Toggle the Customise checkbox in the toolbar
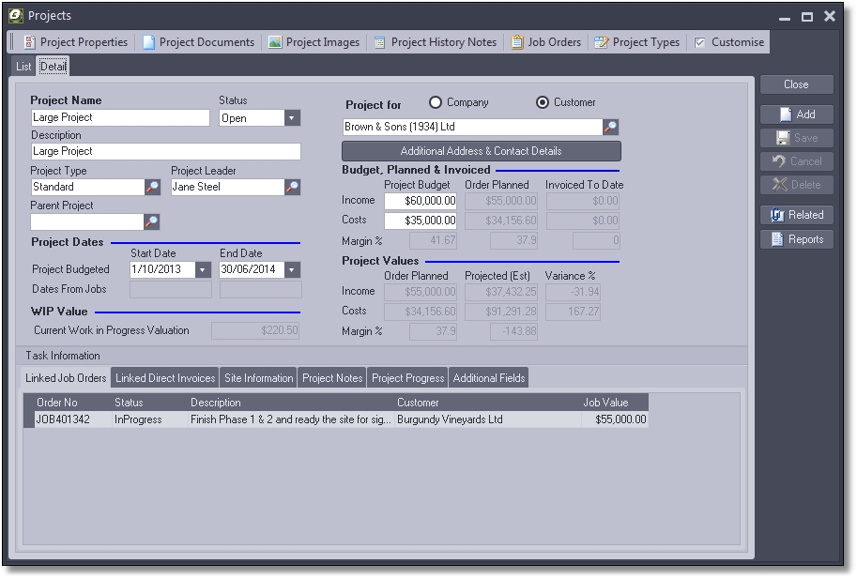The width and height of the screenshot is (857, 579). coord(700,42)
